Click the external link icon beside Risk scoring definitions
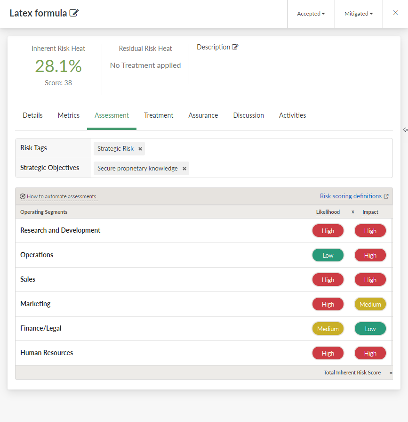This screenshot has width=408, height=422. (386, 196)
